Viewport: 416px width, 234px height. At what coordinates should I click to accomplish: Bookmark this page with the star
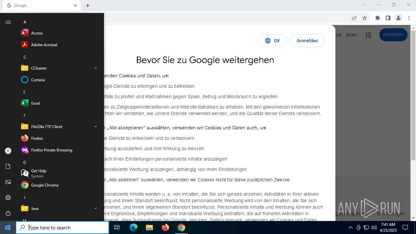coord(365,18)
